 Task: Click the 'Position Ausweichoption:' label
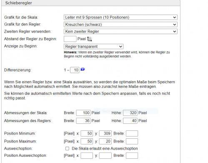pyautogui.click(x=25, y=155)
